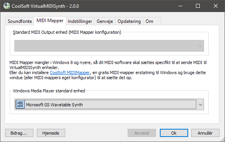Minimize the VirtualMIDISynth window

[x=180, y=6]
